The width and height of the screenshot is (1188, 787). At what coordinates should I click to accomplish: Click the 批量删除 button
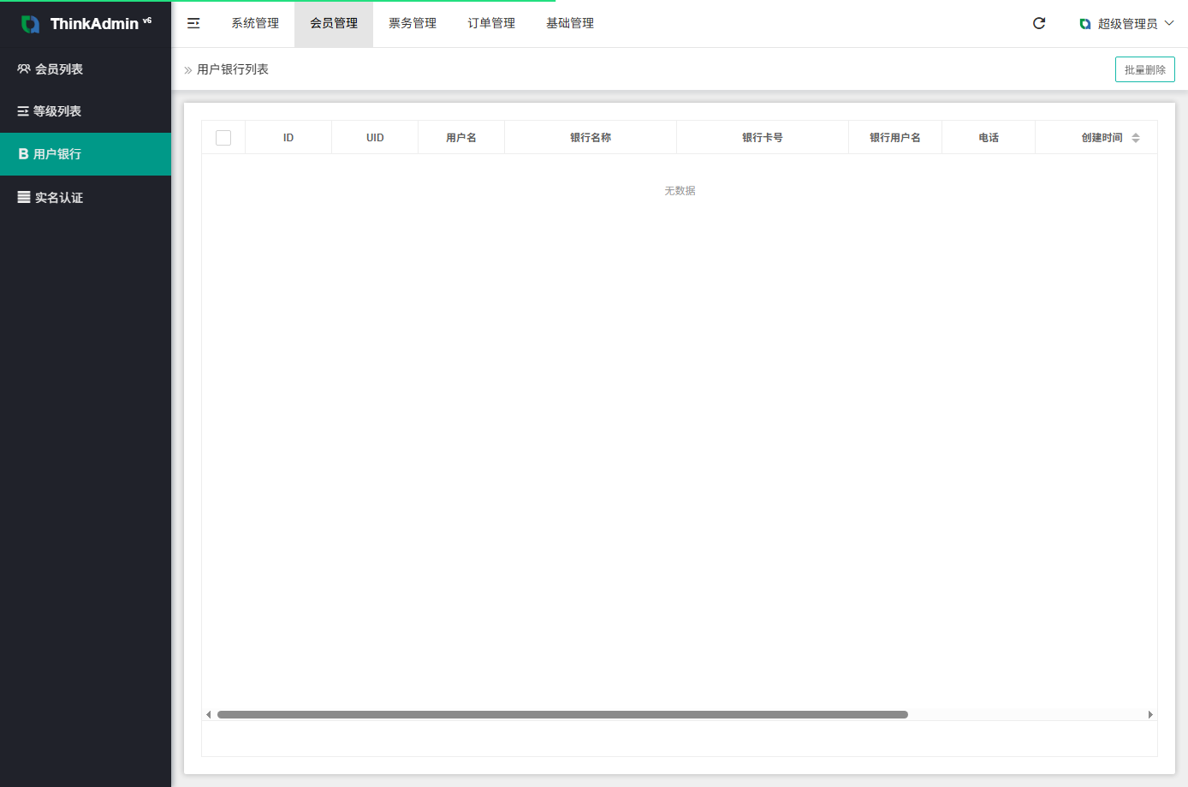pos(1145,69)
